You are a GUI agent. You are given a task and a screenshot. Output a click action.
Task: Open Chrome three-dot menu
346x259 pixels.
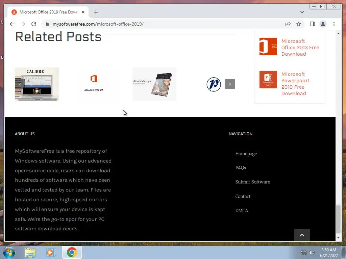(x=334, y=24)
